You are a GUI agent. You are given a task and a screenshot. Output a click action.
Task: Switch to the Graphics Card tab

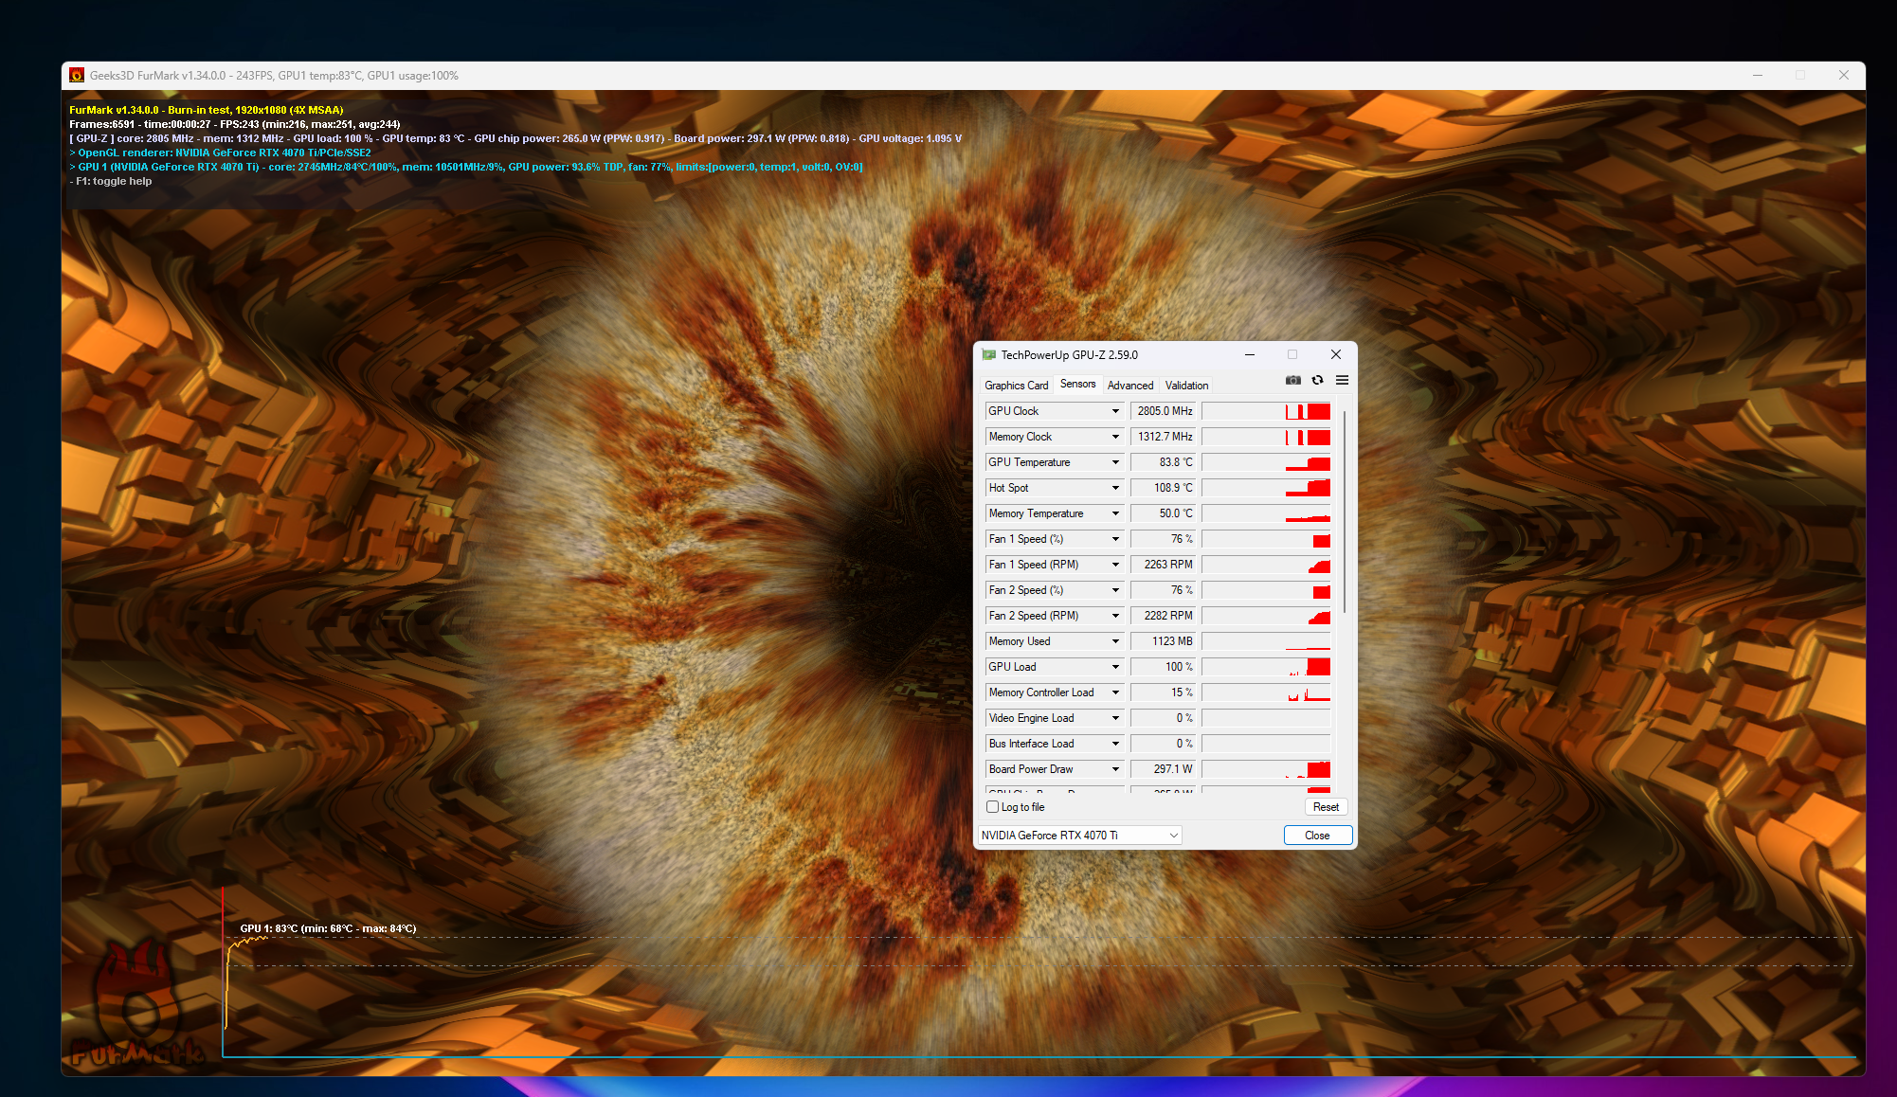(x=1016, y=386)
